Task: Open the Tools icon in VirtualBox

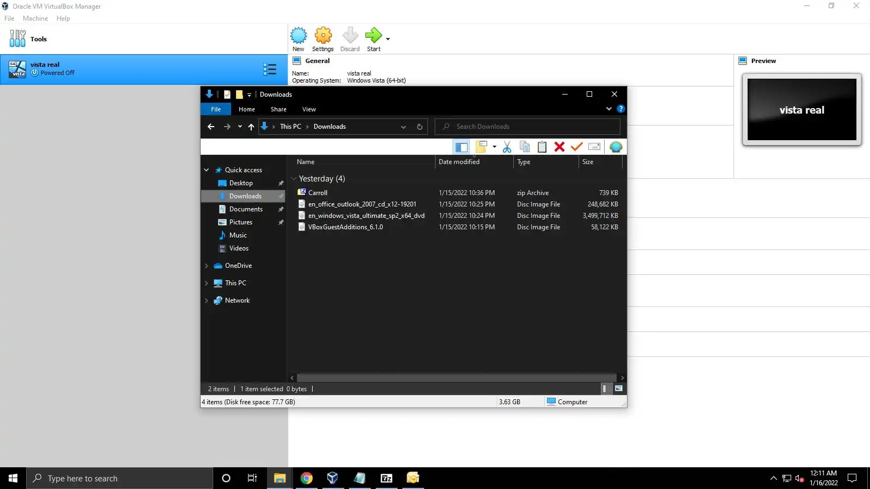Action: pyautogui.click(x=17, y=39)
